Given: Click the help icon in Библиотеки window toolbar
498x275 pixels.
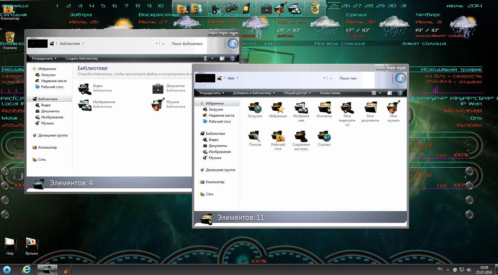Looking at the screenshot, I should coord(232,58).
